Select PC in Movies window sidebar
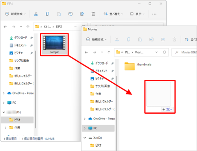Screen dimensions: 197x151 (98, 128)
